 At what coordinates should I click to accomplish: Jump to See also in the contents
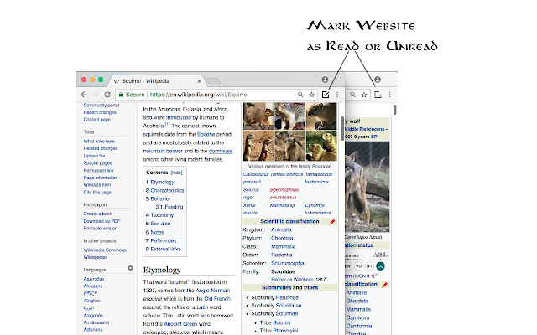(160, 224)
